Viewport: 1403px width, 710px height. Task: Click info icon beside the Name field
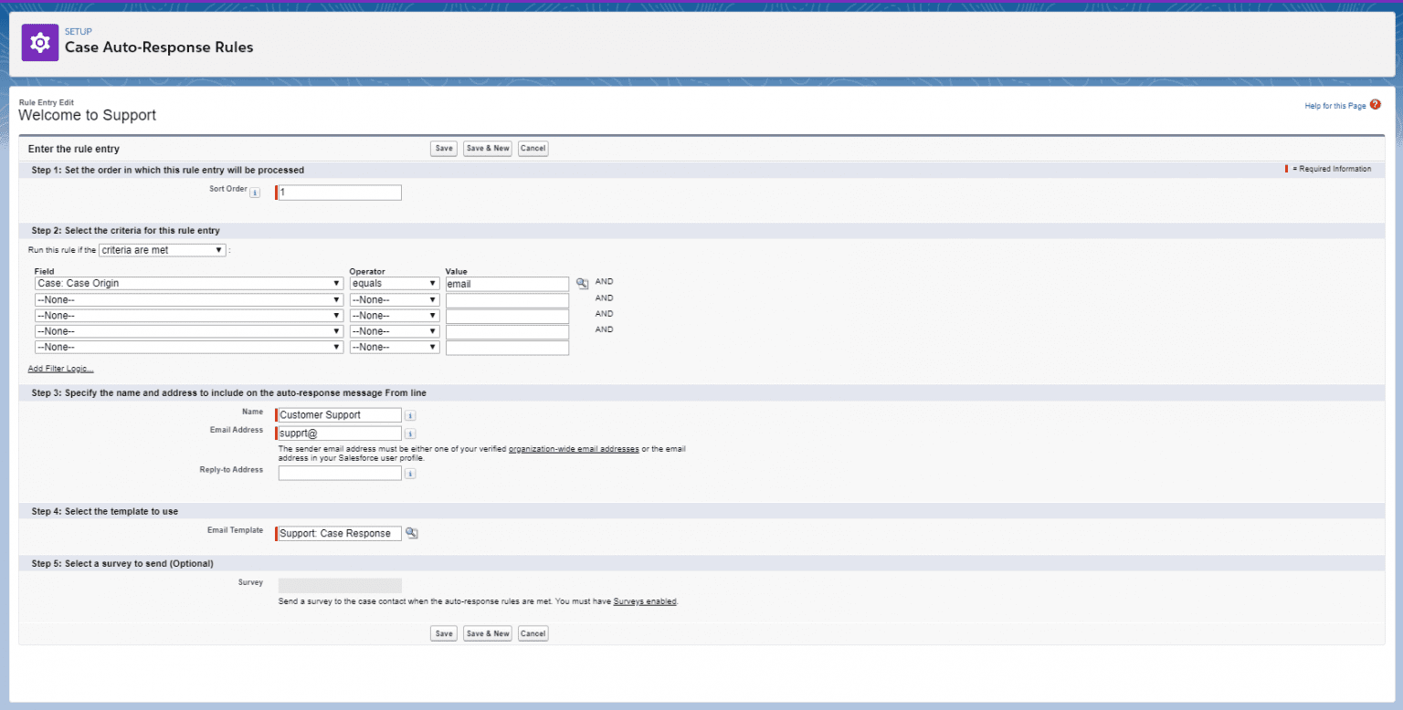410,415
